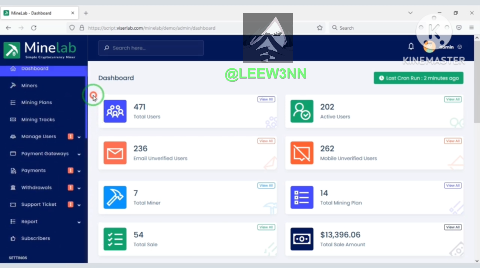The height and width of the screenshot is (268, 480).
Task: Click the Active Users green icon
Action: pyautogui.click(x=302, y=111)
